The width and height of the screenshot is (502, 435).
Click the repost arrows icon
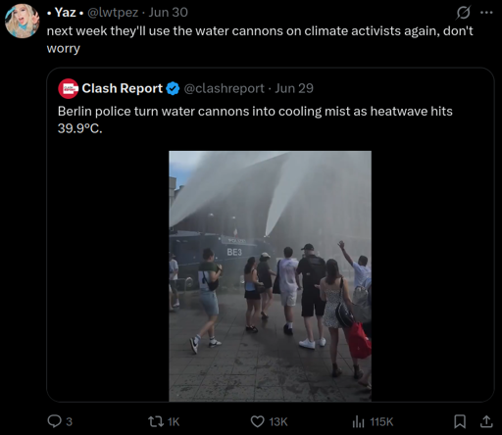click(x=156, y=421)
